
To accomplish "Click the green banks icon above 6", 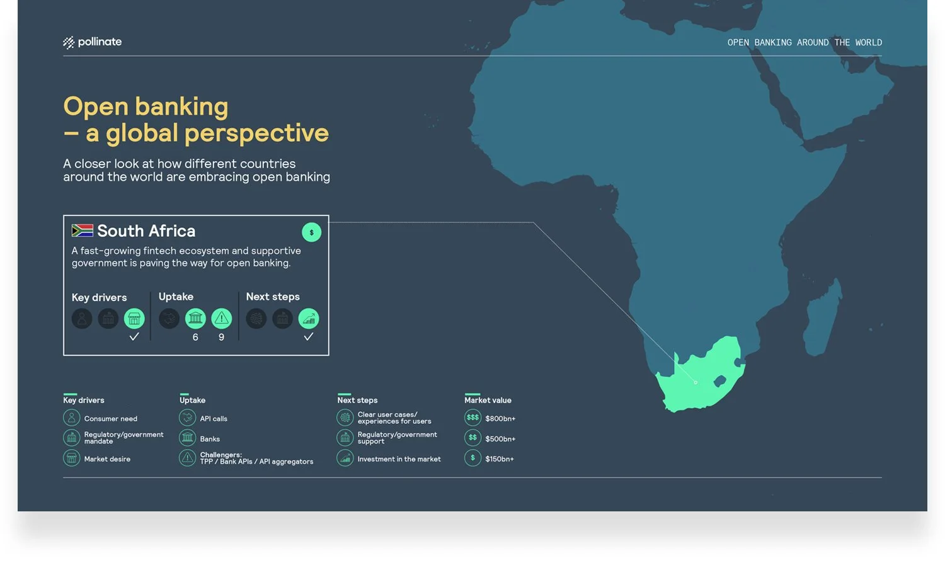I will click(195, 319).
